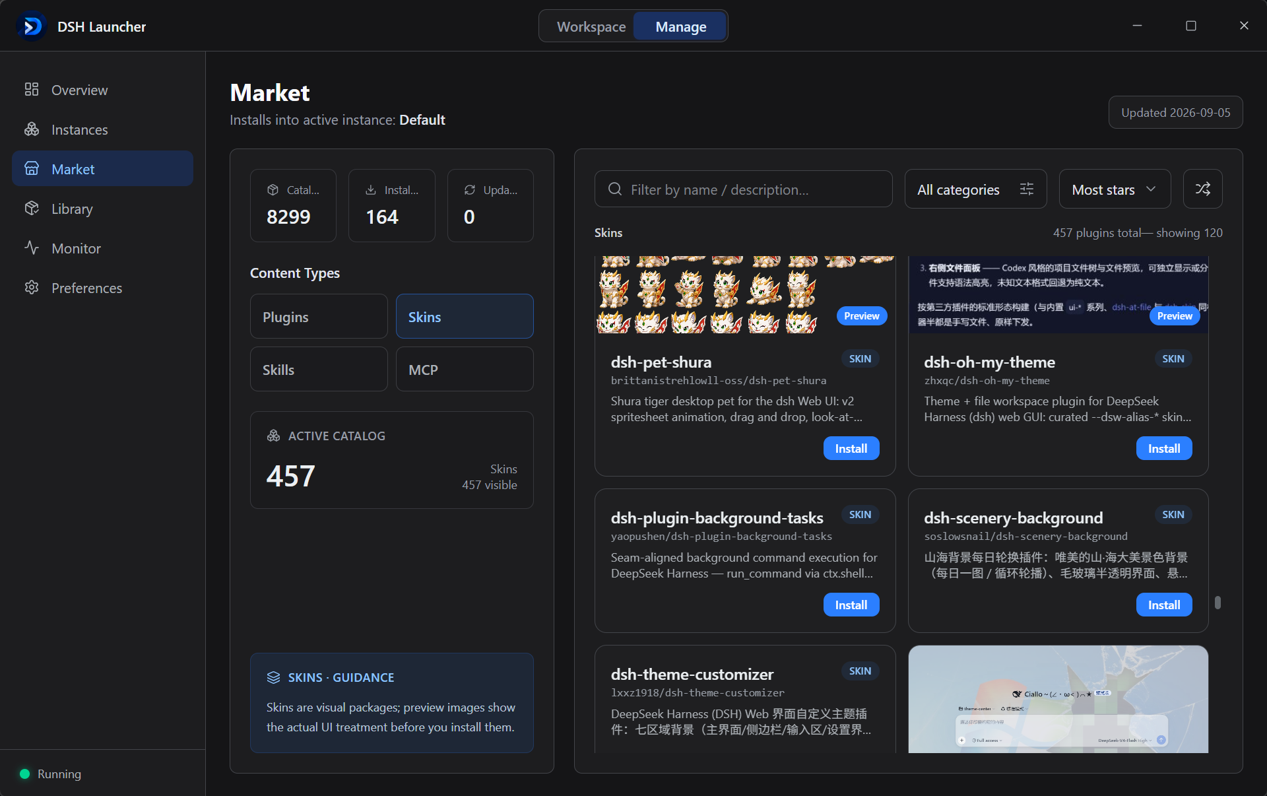Open the Catalog 8299 stat card

tap(293, 205)
